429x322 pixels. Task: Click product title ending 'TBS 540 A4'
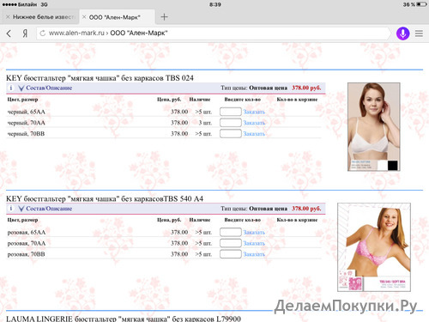[105, 198]
